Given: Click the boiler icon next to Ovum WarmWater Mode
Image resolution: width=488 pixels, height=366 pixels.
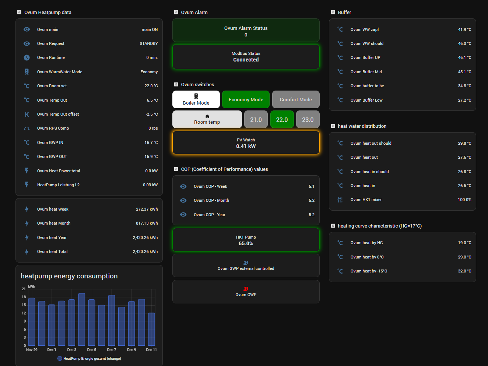Looking at the screenshot, I should click(x=27, y=72).
